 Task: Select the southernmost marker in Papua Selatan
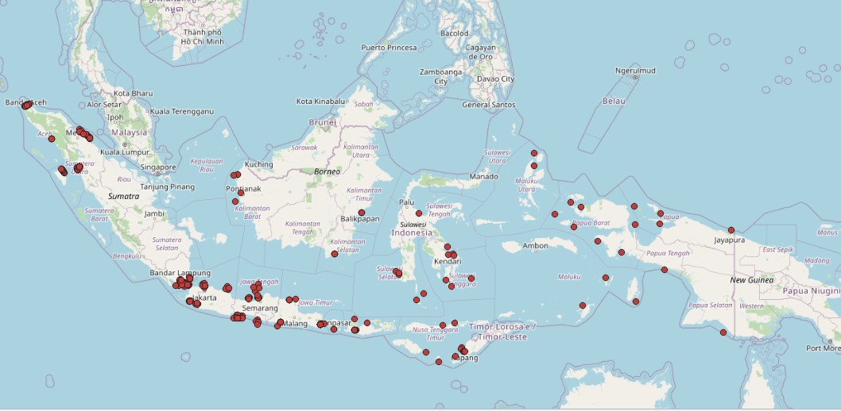pos(723,332)
